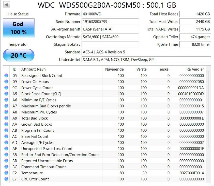Click the God 100 % health status button
Screen dimensions: 214x186
point(19,28)
